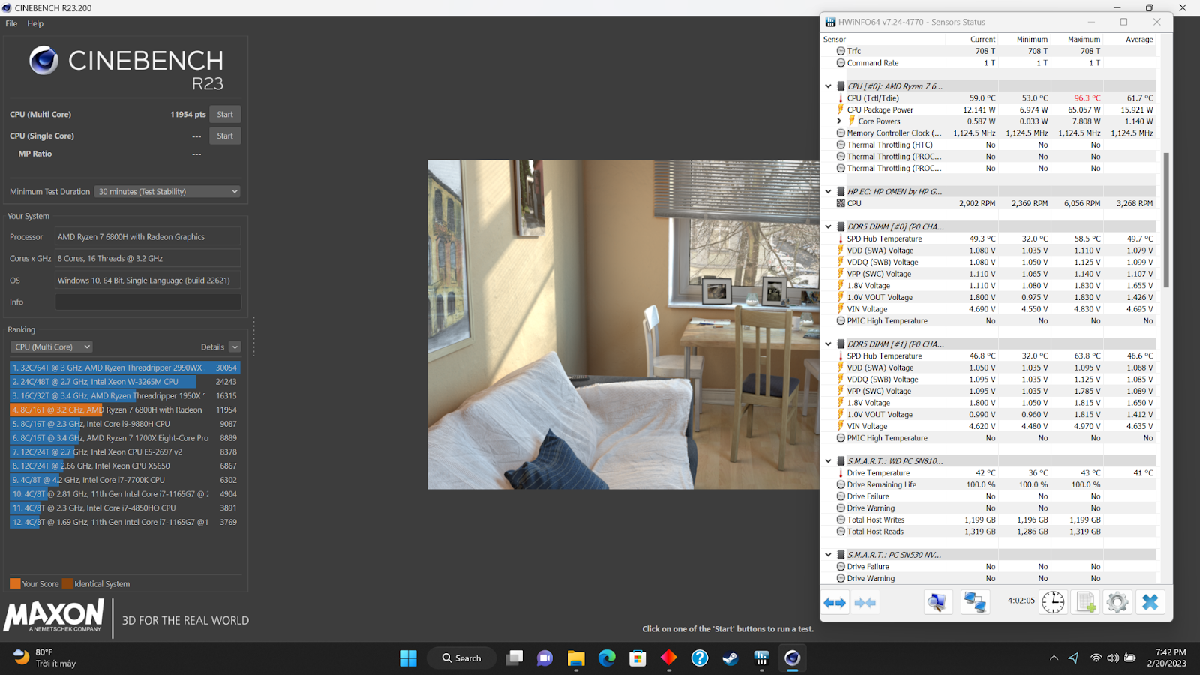Click taskbar Search box

(461, 658)
